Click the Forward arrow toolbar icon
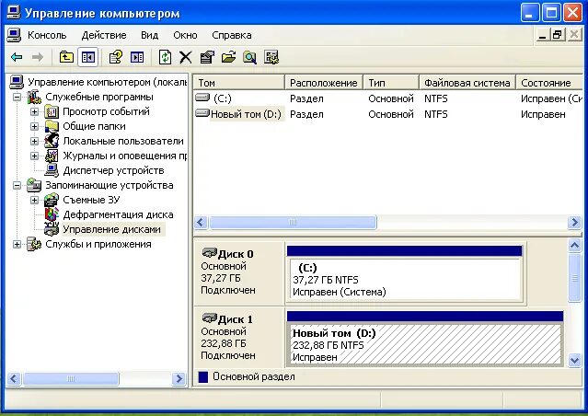The image size is (588, 416). [38, 57]
